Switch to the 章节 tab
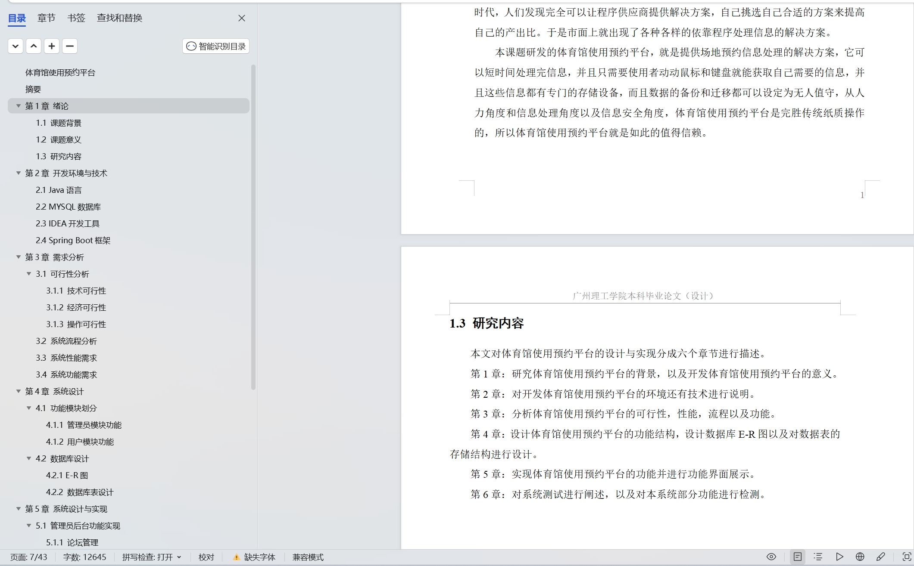This screenshot has height=566, width=914. click(x=46, y=18)
